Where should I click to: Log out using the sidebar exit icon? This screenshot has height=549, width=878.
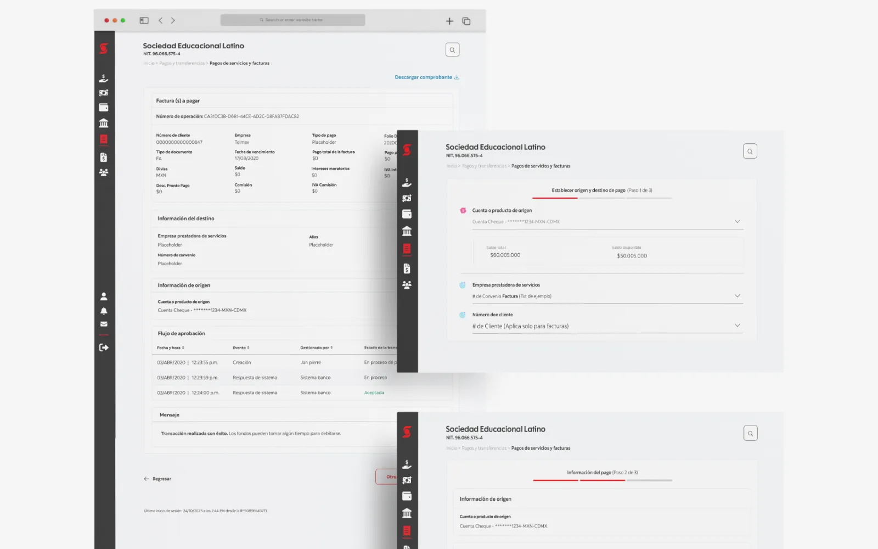(104, 348)
